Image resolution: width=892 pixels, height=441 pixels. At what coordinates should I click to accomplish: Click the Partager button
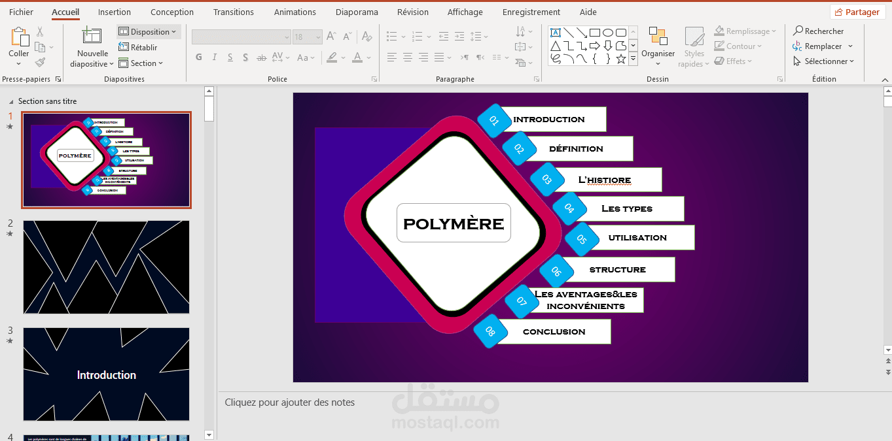[857, 12]
